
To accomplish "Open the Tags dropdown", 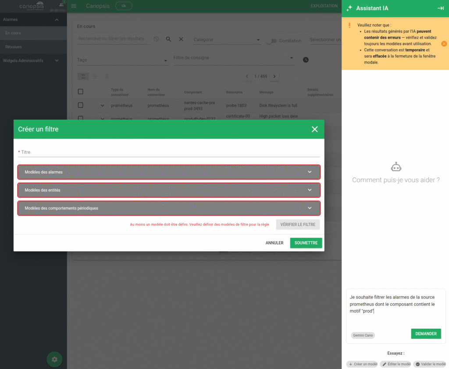I will (122, 60).
